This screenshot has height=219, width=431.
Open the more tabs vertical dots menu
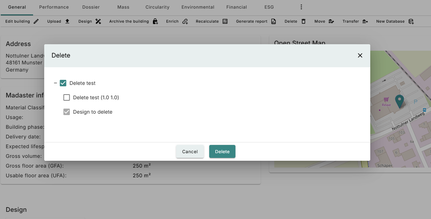pyautogui.click(x=301, y=7)
